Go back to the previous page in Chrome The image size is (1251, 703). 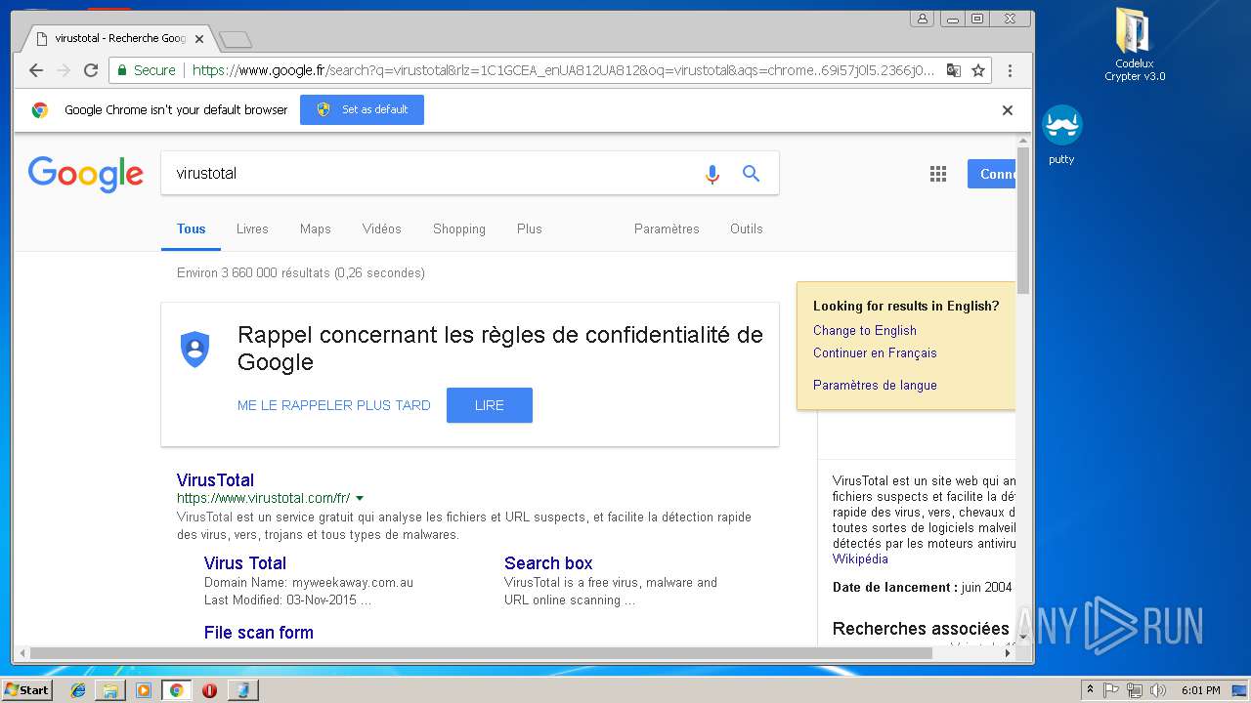[x=36, y=70]
